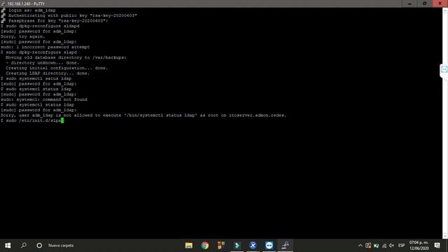Open the green arrow app in taskbar
Screen dimensions: 448x252
click(237, 246)
